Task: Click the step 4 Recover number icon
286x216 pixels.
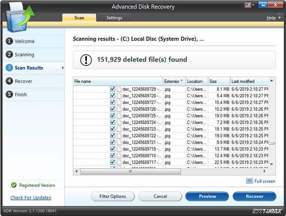Action: coord(9,81)
